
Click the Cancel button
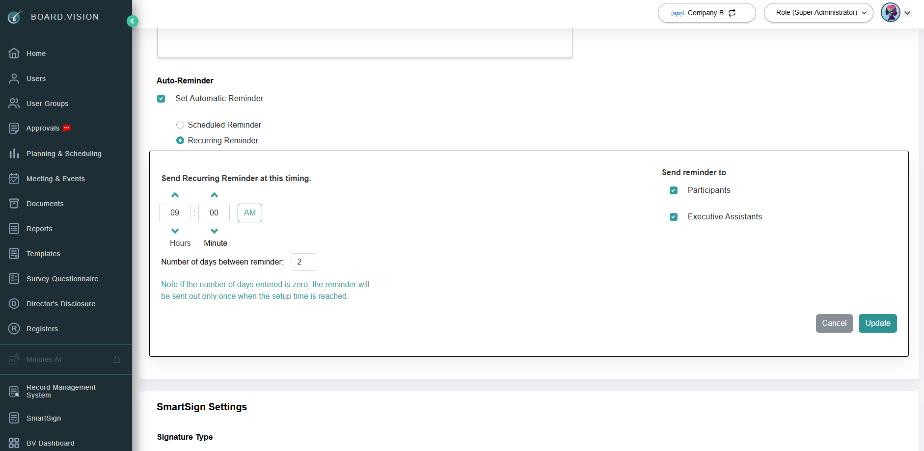coord(834,323)
